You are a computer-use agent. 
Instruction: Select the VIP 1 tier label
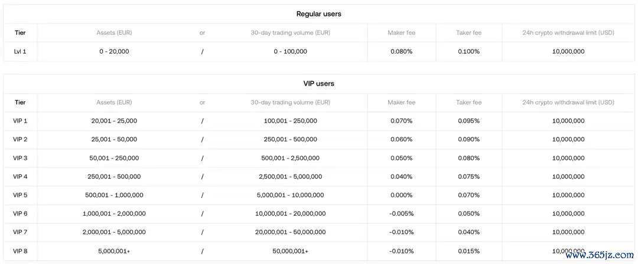click(20, 121)
